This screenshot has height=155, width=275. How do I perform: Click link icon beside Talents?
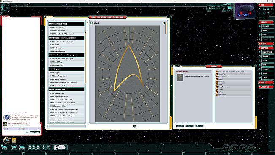coord(217,92)
